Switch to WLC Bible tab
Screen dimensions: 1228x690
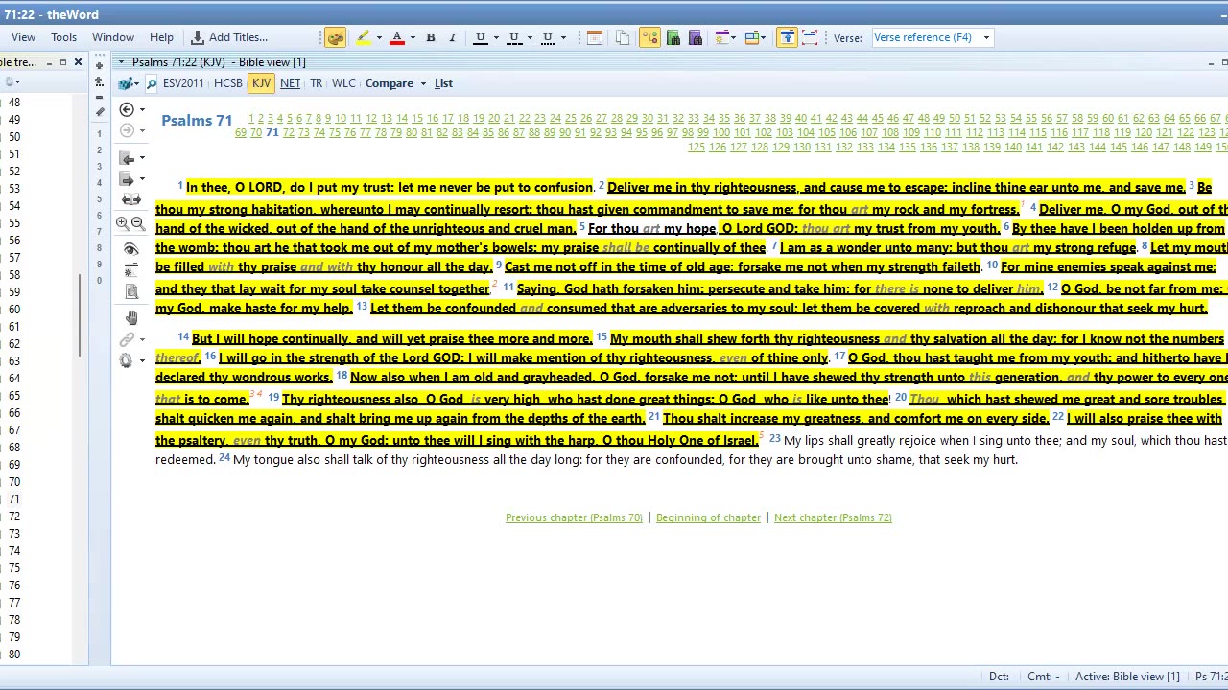(343, 83)
